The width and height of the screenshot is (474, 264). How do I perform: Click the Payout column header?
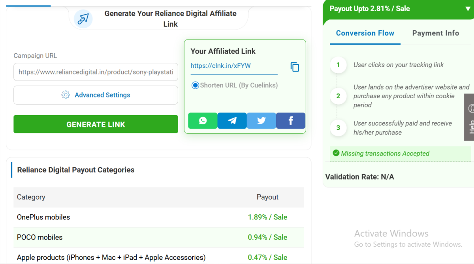267,197
